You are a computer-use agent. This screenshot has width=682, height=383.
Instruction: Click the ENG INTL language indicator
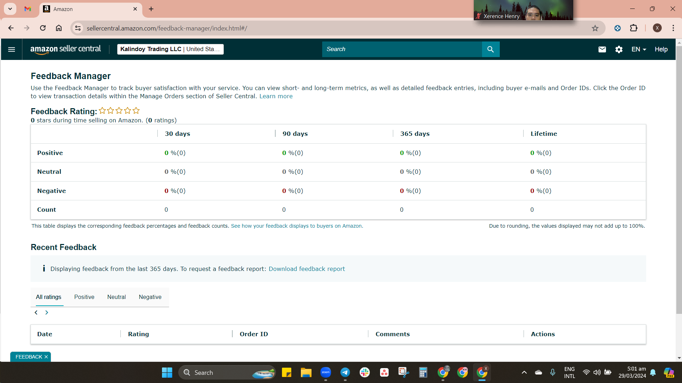[569, 372]
